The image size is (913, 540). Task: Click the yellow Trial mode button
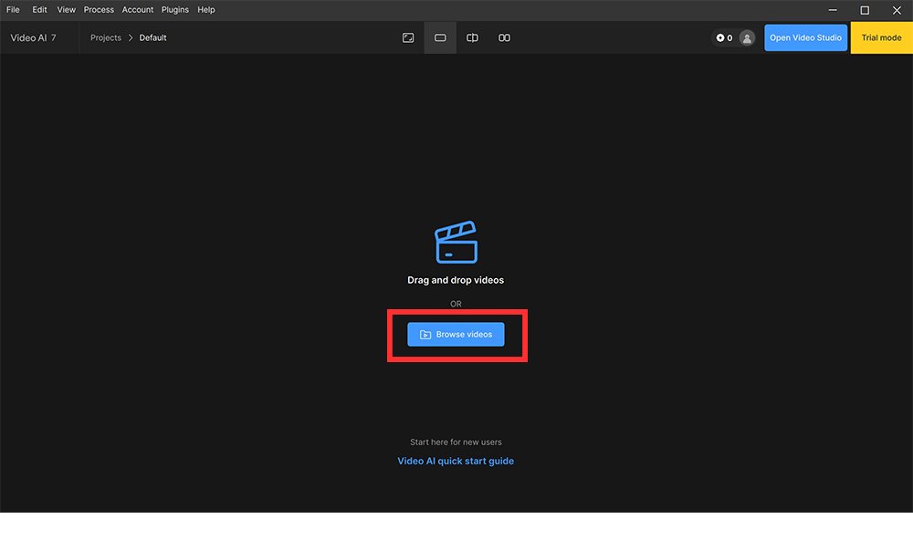point(881,38)
